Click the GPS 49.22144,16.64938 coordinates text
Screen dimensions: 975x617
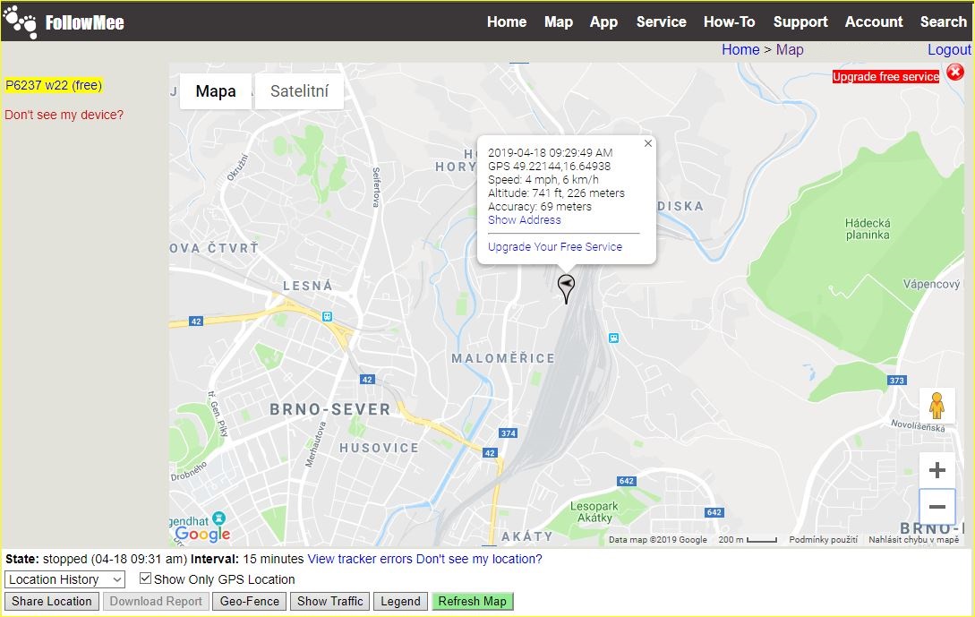[549, 166]
